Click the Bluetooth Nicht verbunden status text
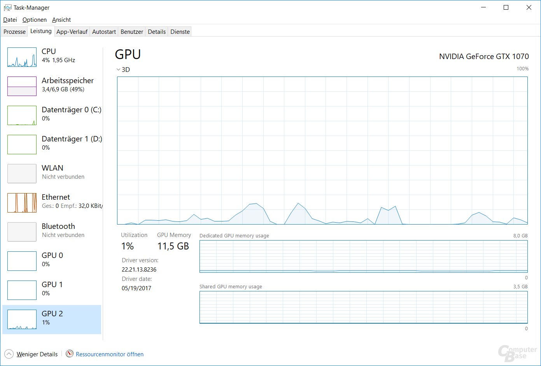541x366 pixels. pos(63,235)
